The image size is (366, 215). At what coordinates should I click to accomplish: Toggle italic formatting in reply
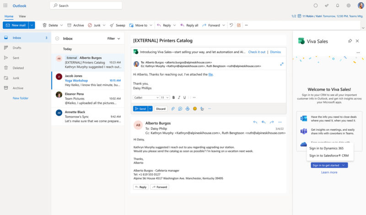coord(179,97)
